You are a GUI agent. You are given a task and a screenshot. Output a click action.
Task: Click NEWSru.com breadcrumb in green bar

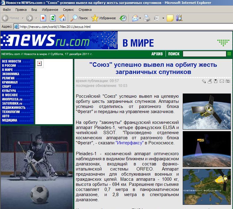coord(11,54)
